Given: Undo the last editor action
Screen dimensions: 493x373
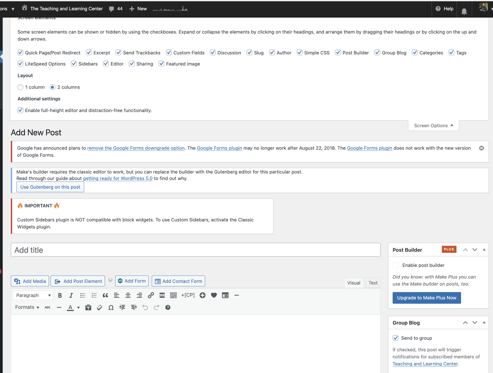Looking at the screenshot, I should click(x=145, y=307).
